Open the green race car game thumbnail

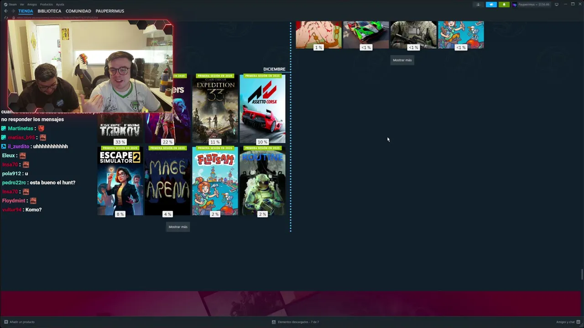(366, 35)
